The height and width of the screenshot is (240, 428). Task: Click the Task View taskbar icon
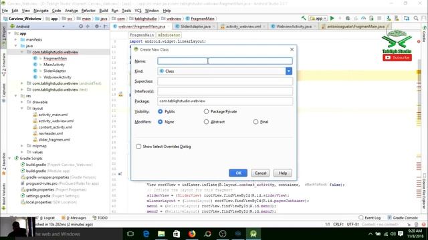pos(130,234)
